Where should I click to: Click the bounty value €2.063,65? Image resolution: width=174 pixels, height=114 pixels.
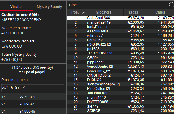coord(136,22)
